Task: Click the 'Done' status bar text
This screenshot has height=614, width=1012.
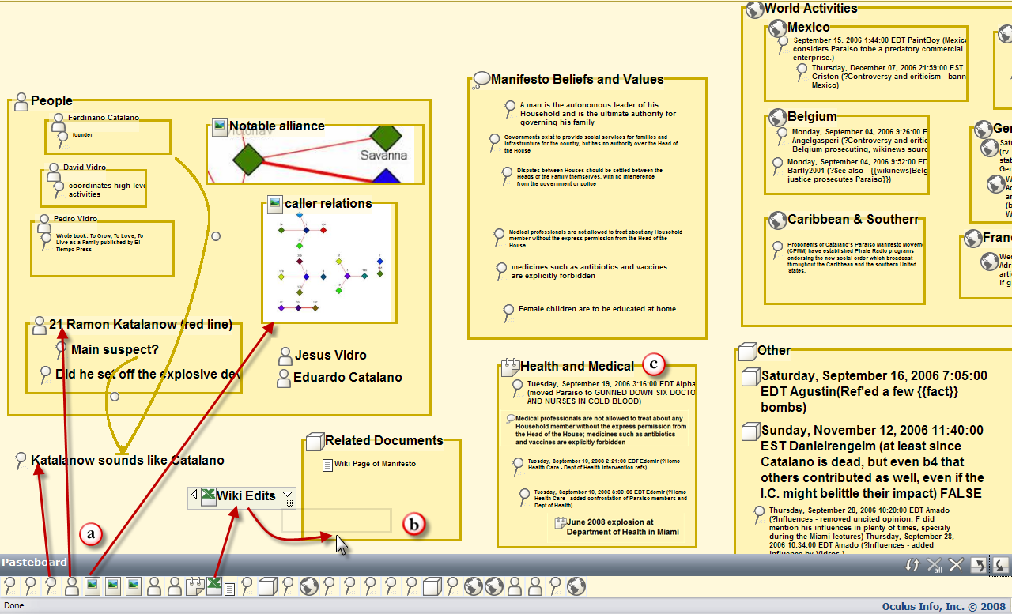Action: coord(14,606)
